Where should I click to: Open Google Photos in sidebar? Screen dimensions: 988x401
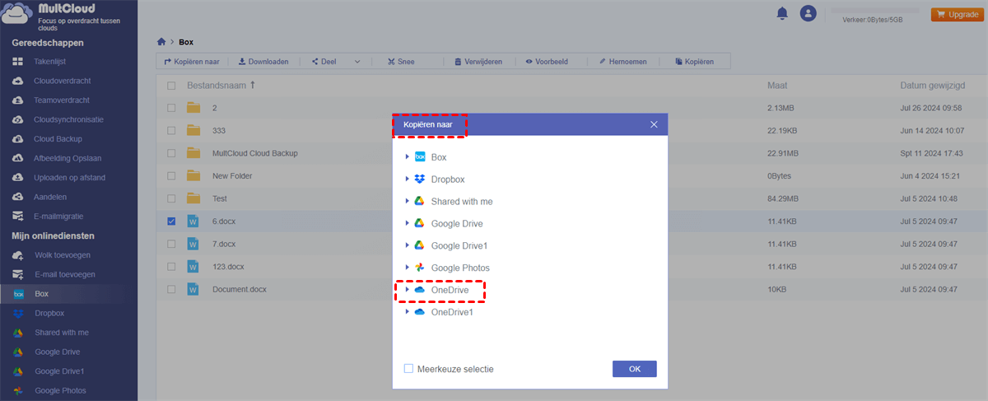(x=60, y=390)
